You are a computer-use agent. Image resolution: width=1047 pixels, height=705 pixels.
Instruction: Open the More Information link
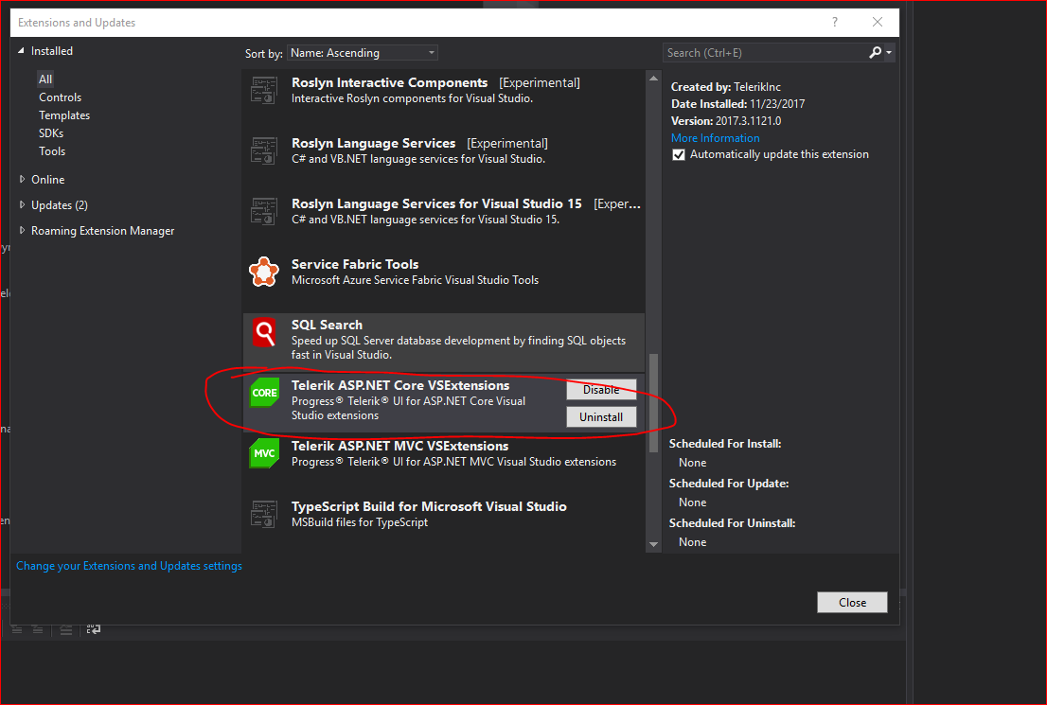point(715,138)
